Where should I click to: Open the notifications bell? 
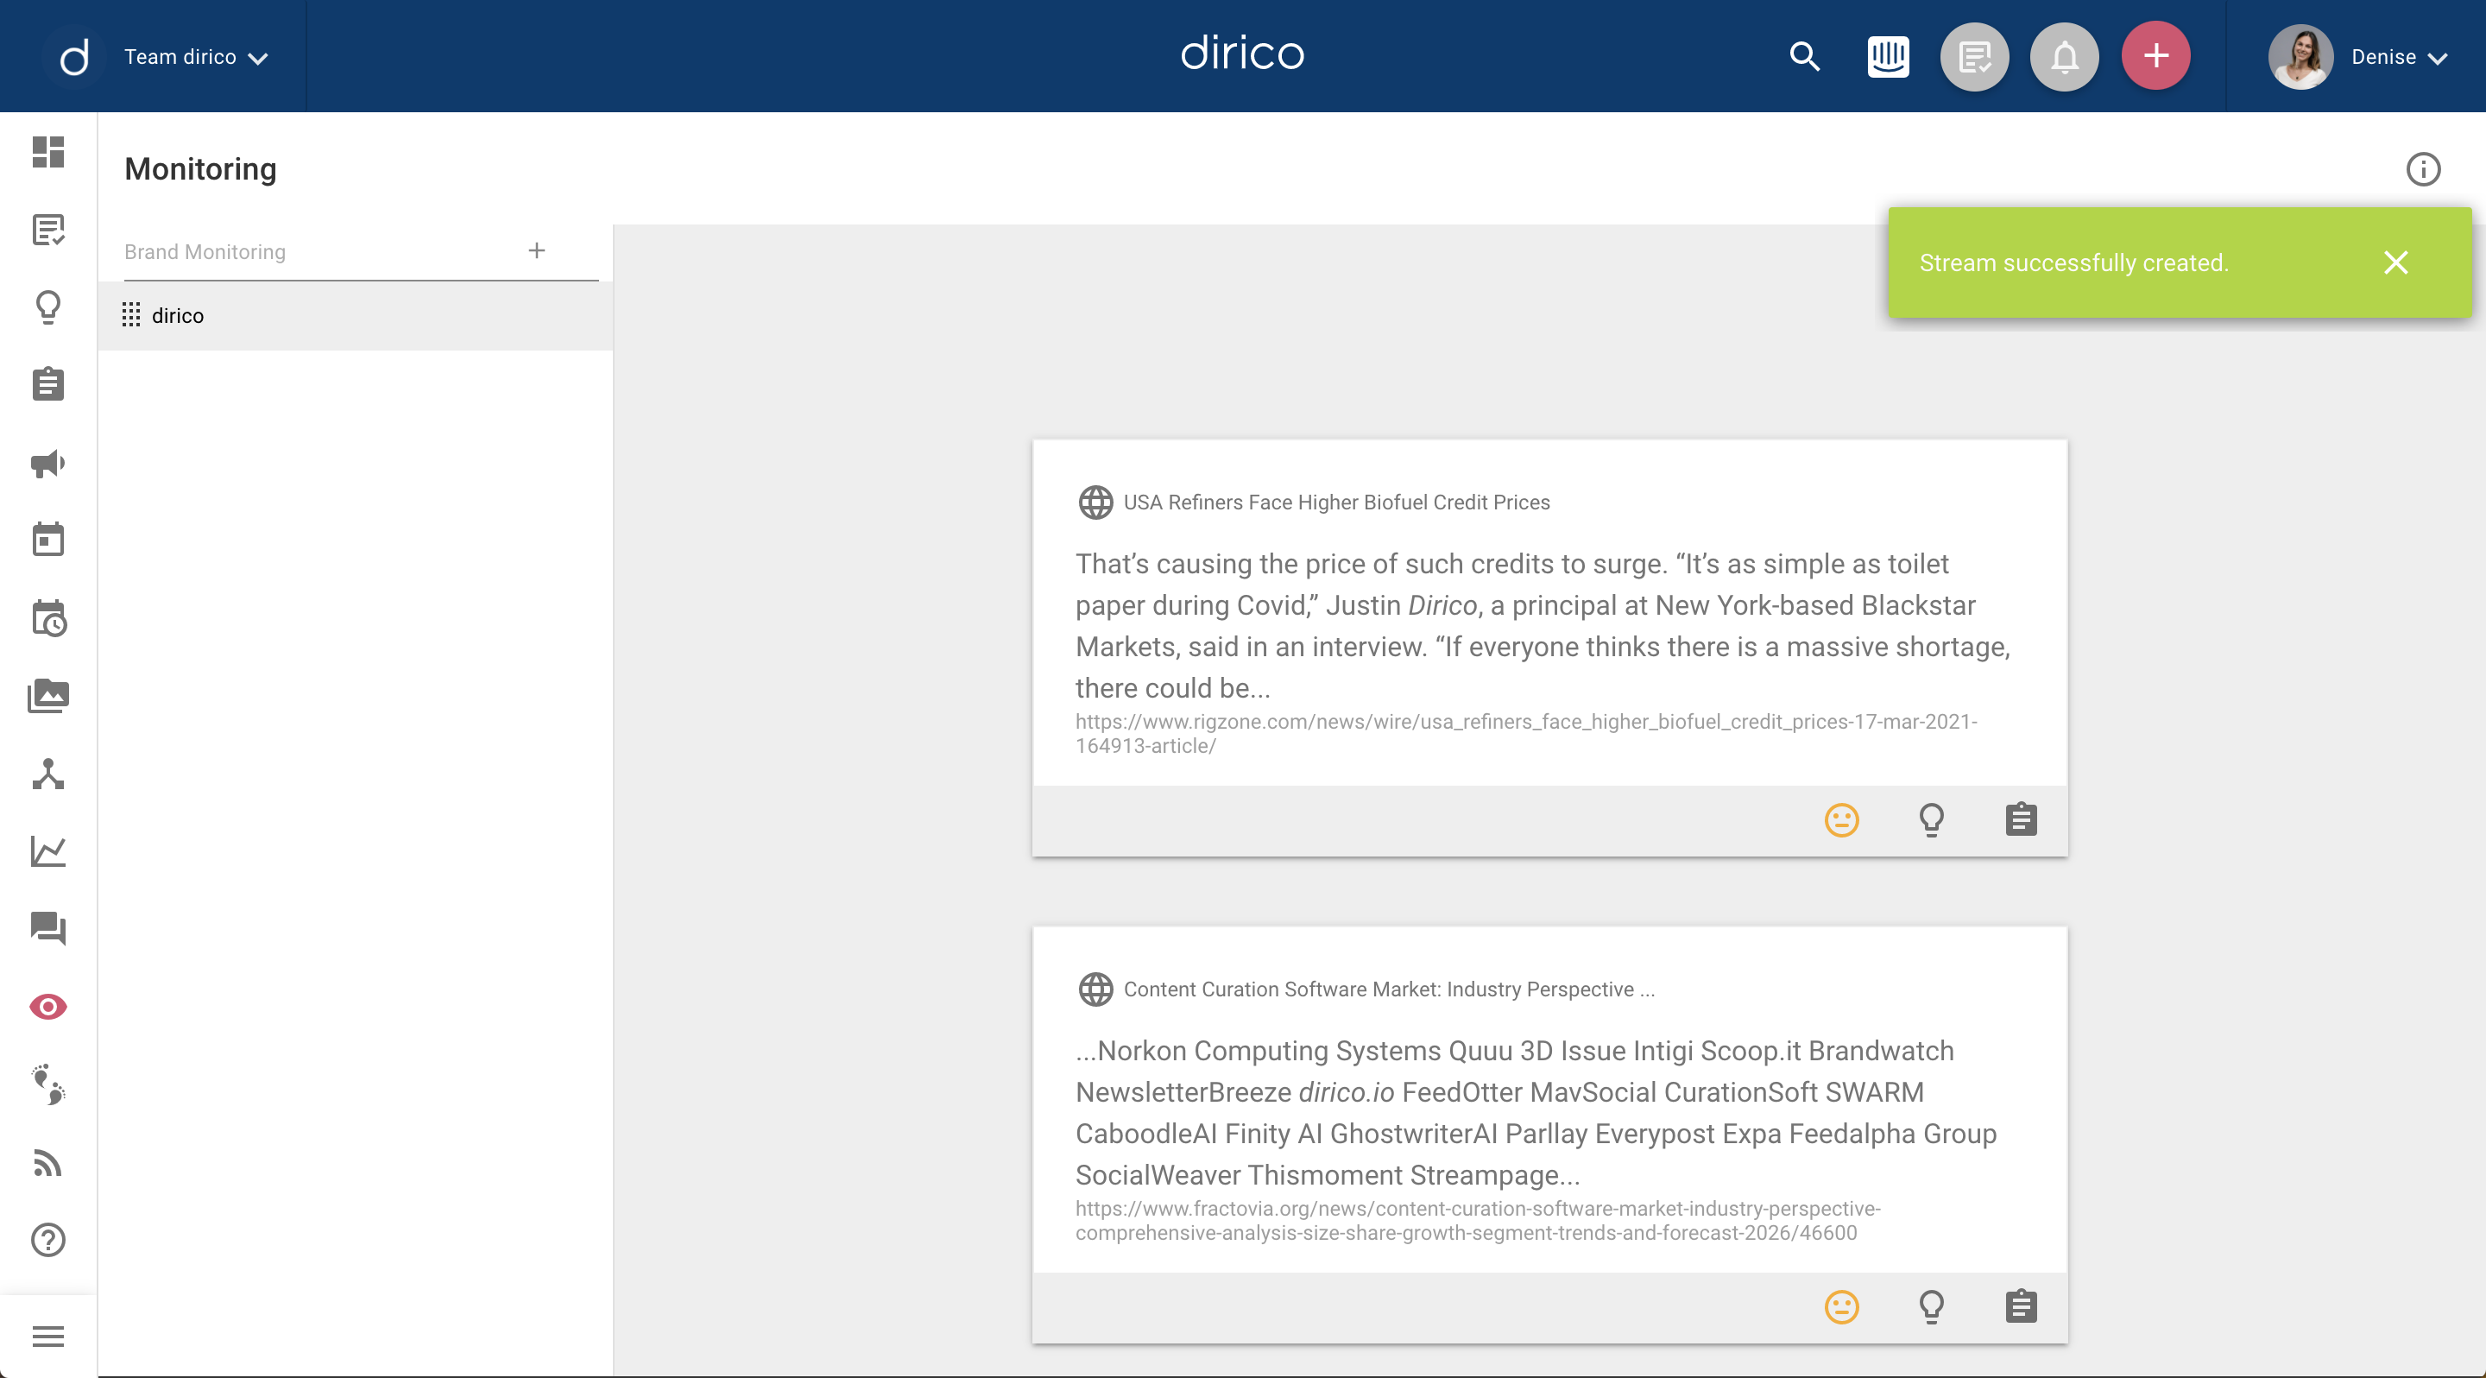(x=2064, y=56)
